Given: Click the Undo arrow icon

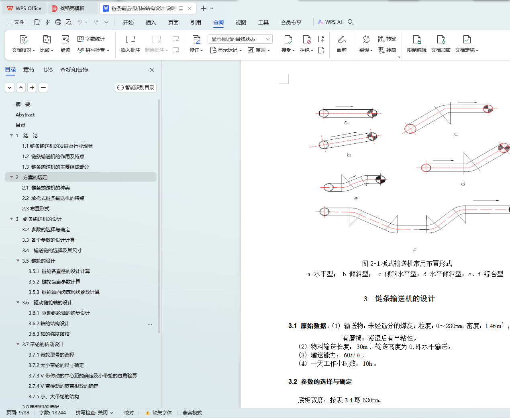Looking at the screenshot, I should 80,22.
